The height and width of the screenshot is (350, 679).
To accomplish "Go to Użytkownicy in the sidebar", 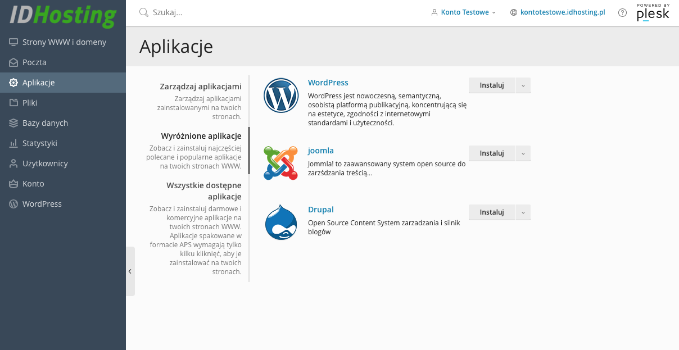I will [63, 163].
